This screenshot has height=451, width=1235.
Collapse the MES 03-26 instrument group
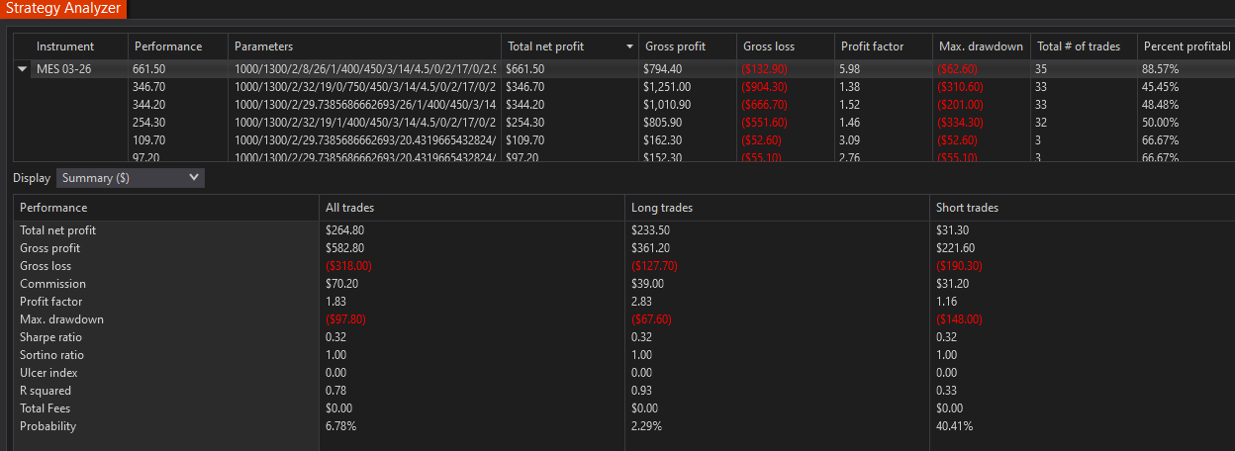pyautogui.click(x=22, y=69)
